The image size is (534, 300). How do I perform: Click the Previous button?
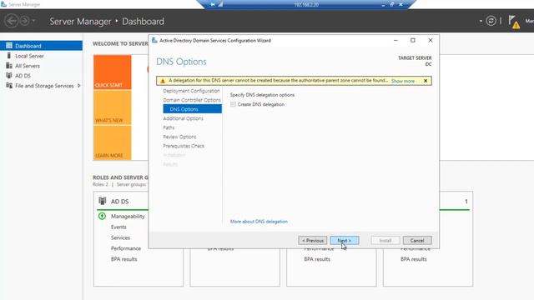click(x=313, y=241)
